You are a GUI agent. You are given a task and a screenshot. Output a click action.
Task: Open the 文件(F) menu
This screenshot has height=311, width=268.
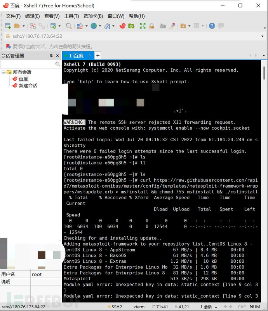point(13,16)
